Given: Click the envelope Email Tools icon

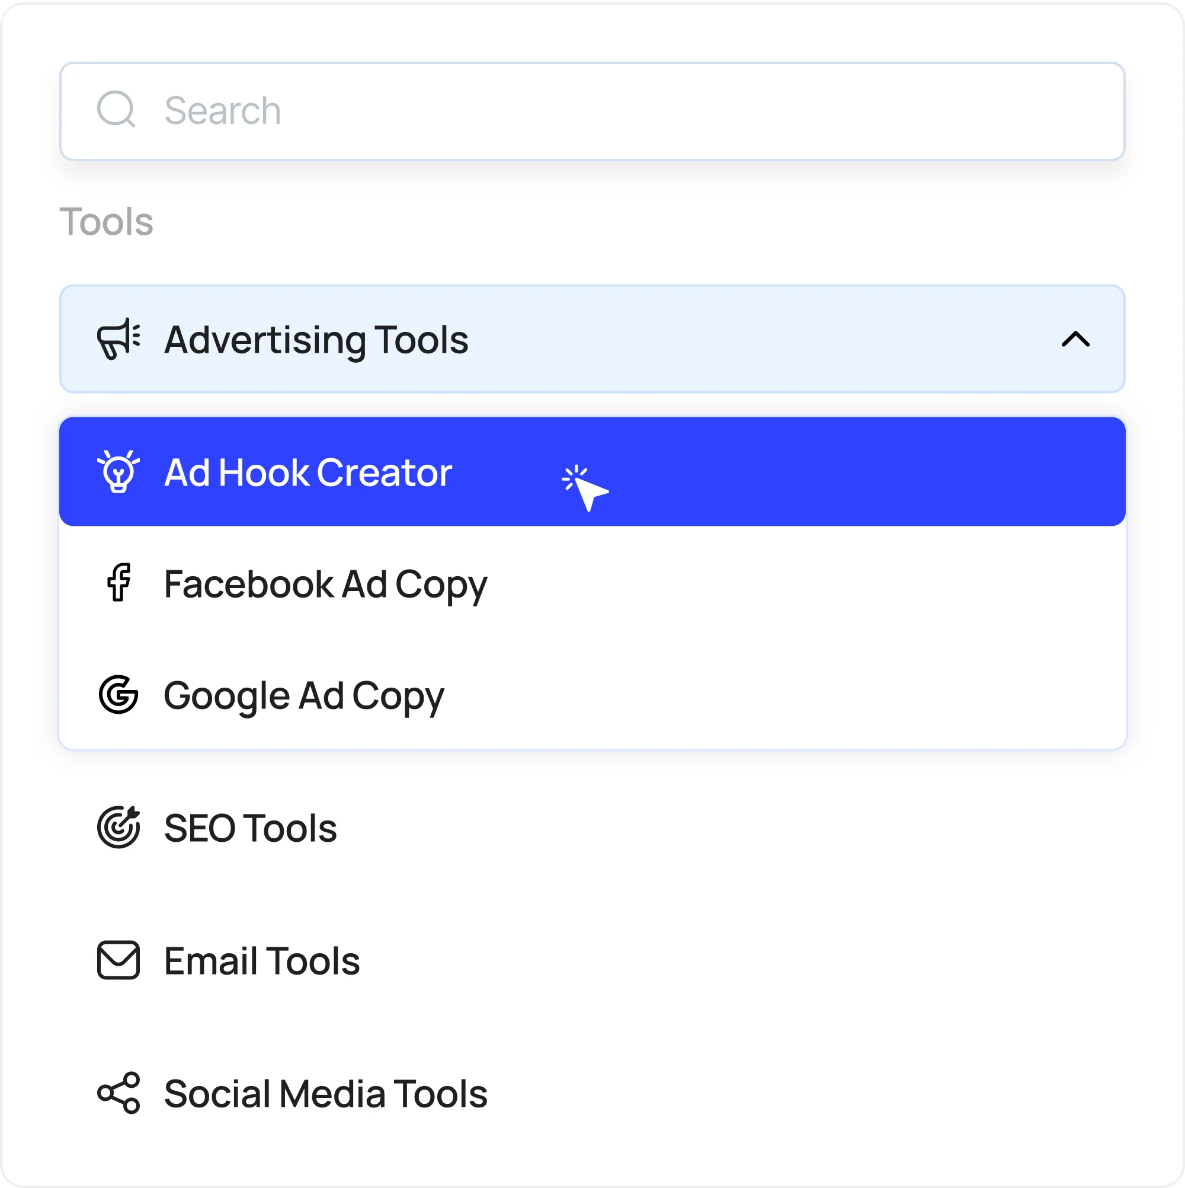Looking at the screenshot, I should (x=118, y=960).
